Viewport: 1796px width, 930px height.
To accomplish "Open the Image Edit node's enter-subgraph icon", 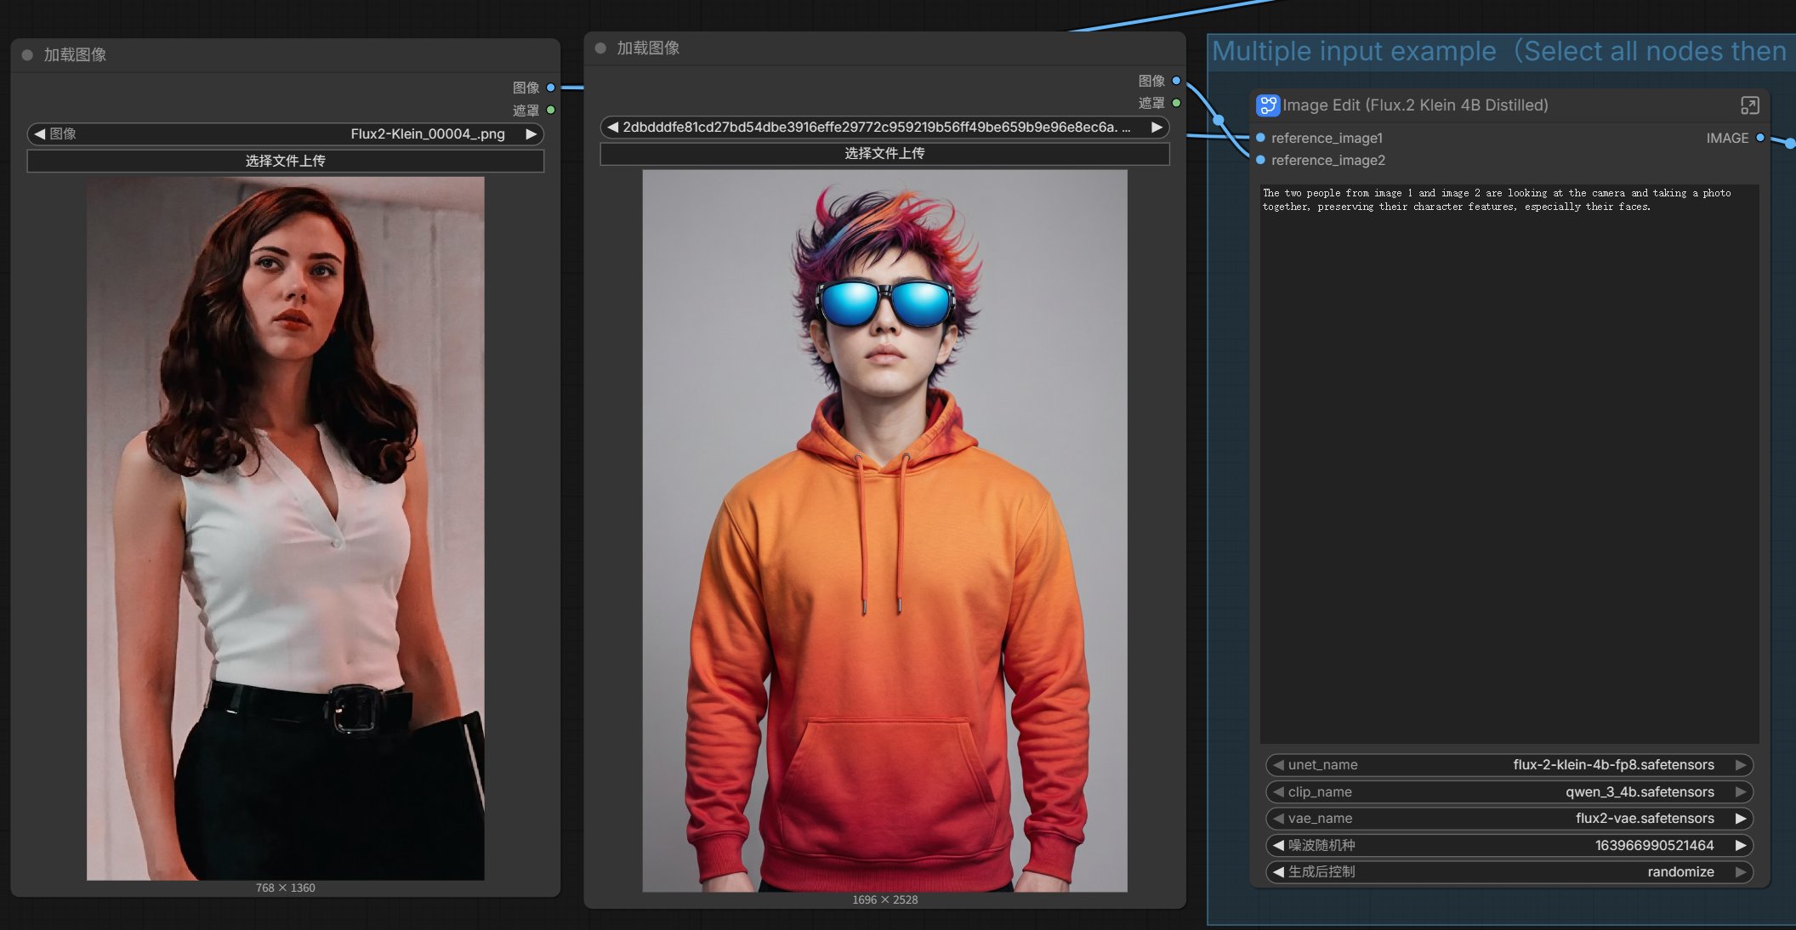I will pyautogui.click(x=1749, y=105).
